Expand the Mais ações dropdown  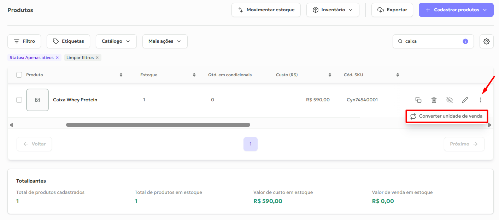coord(165,41)
